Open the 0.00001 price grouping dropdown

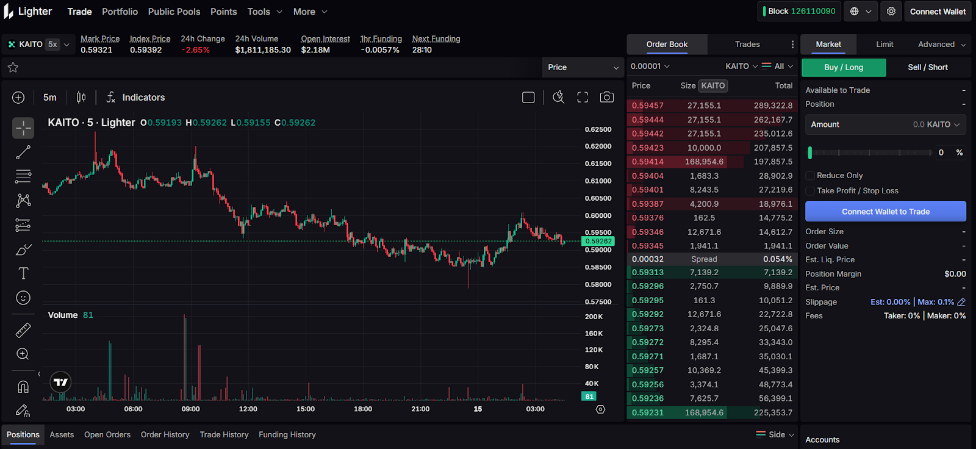tap(650, 66)
